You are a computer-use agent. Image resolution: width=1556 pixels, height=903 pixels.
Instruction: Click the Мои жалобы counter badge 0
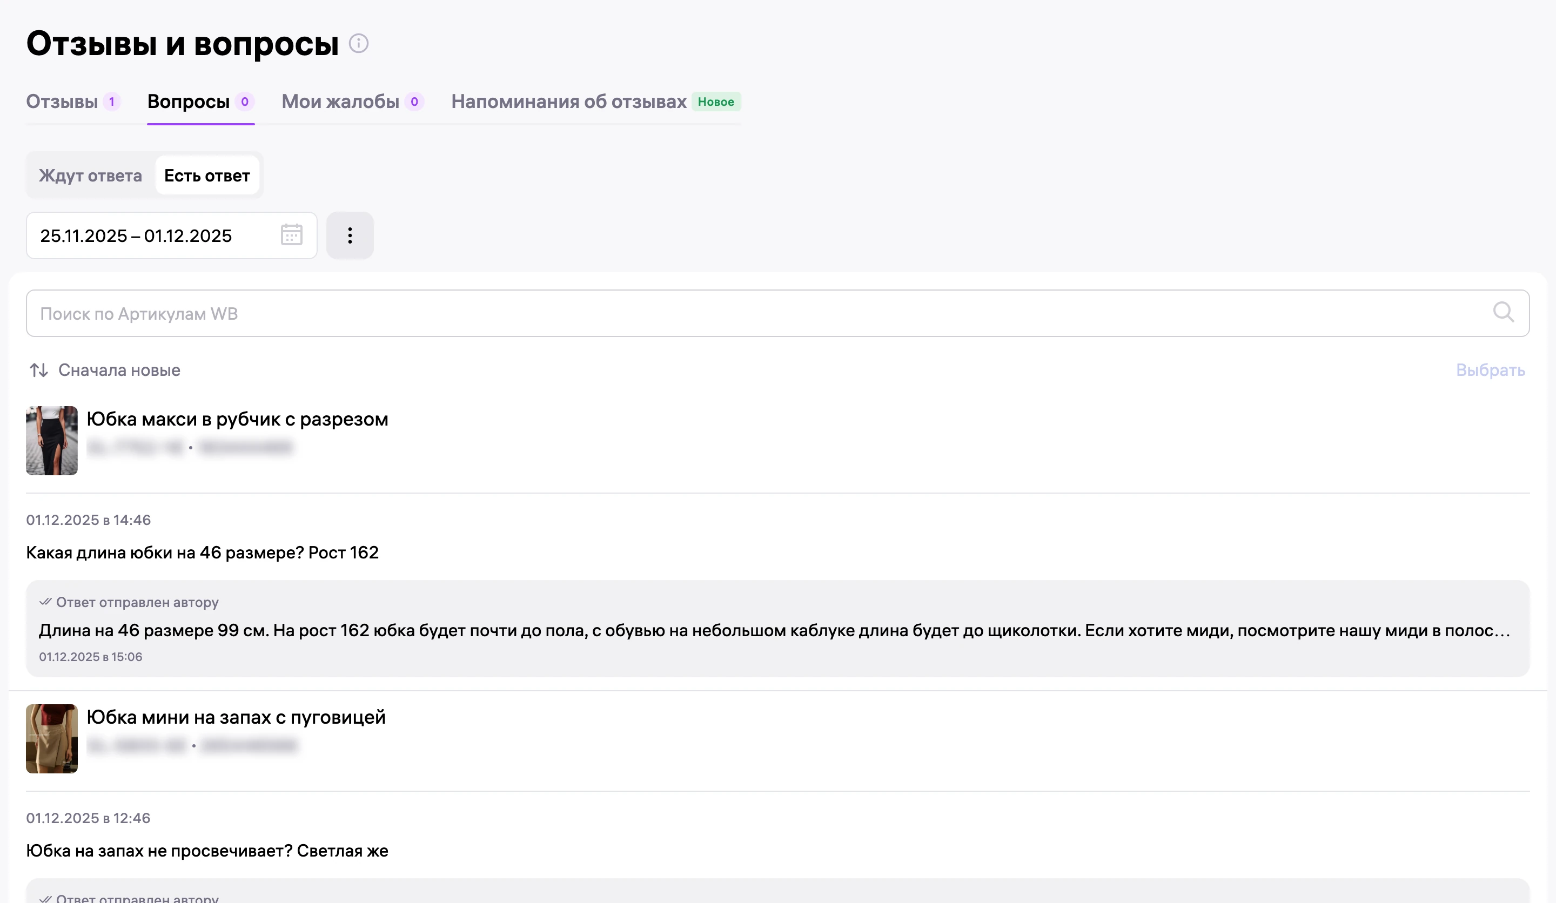point(414,102)
